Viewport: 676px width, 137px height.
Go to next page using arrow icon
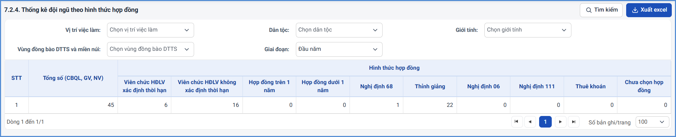point(561,122)
